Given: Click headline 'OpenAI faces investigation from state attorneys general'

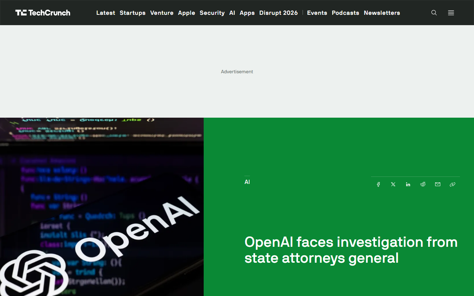Looking at the screenshot, I should click(351, 250).
